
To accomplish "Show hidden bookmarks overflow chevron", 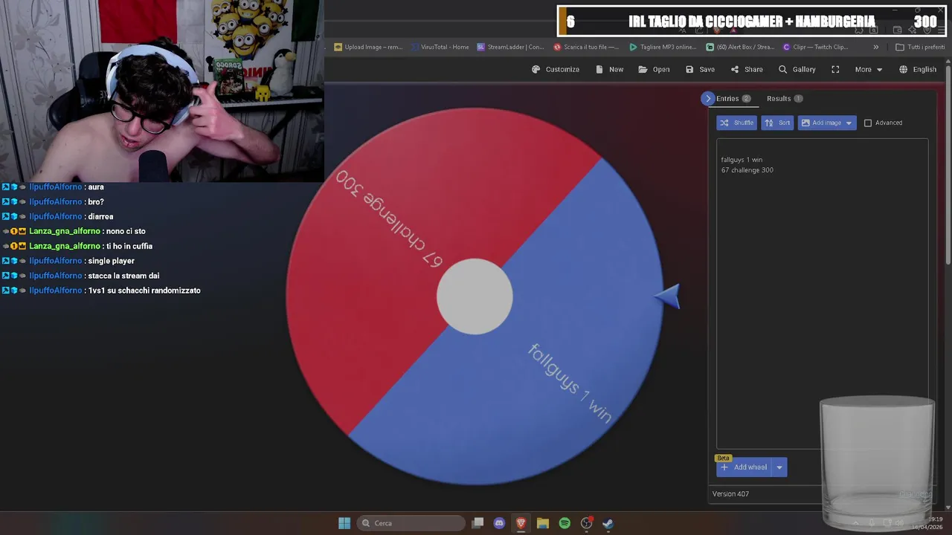I will point(875,47).
